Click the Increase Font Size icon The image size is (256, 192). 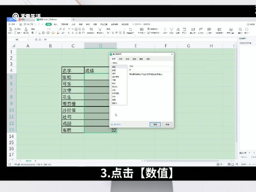tap(60, 29)
